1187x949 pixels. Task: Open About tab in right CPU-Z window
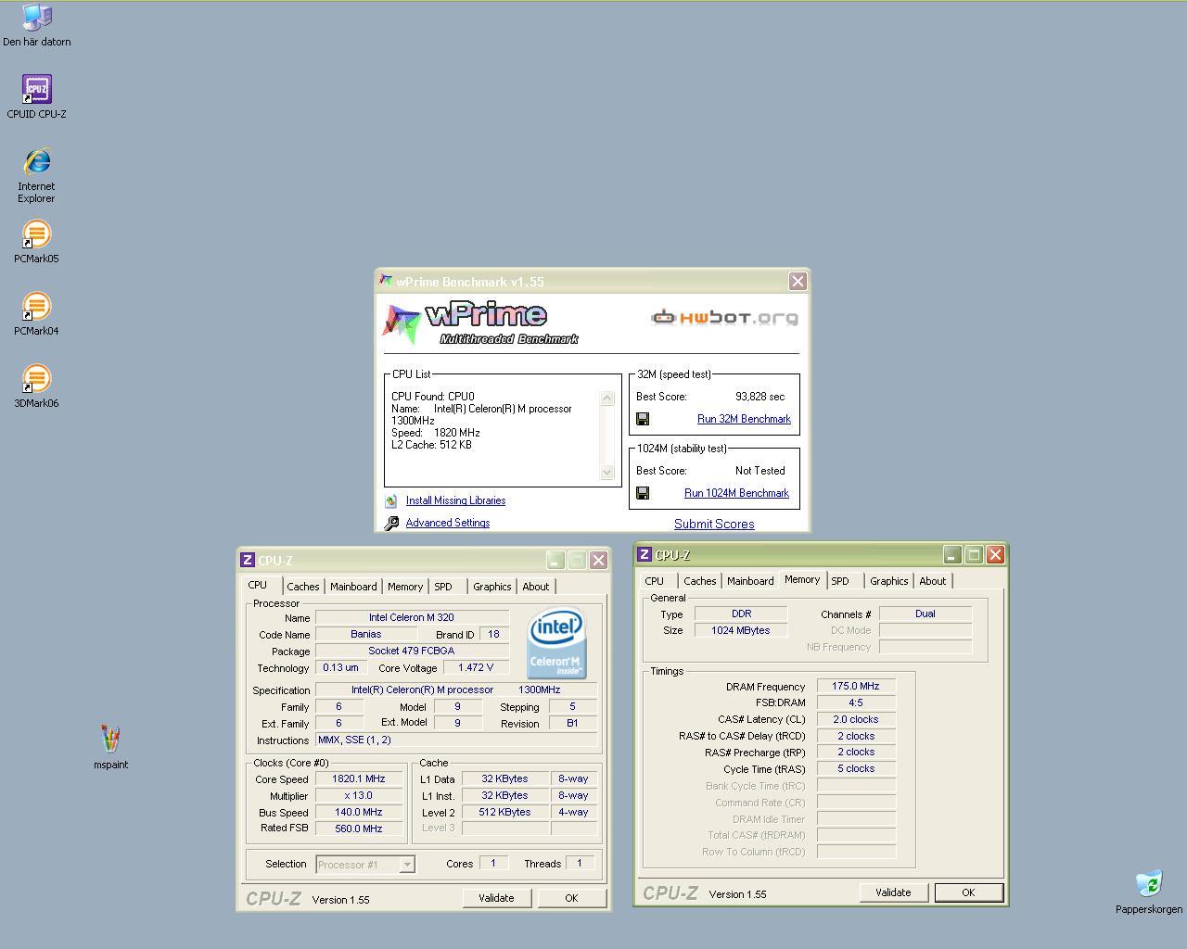pyautogui.click(x=932, y=581)
